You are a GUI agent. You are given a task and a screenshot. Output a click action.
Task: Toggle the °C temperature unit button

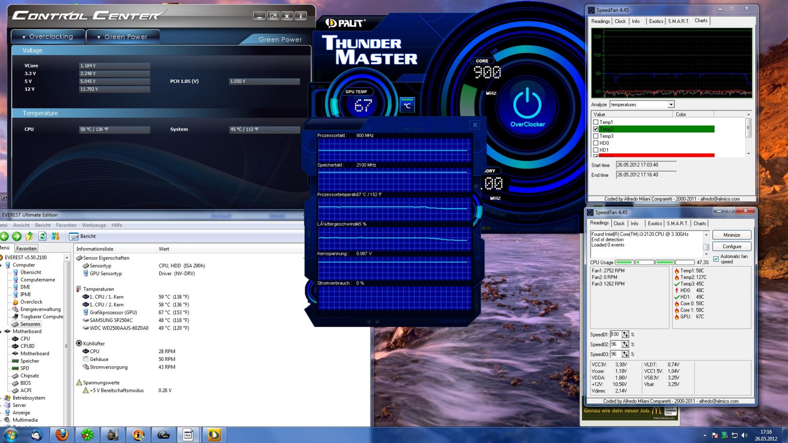click(407, 105)
